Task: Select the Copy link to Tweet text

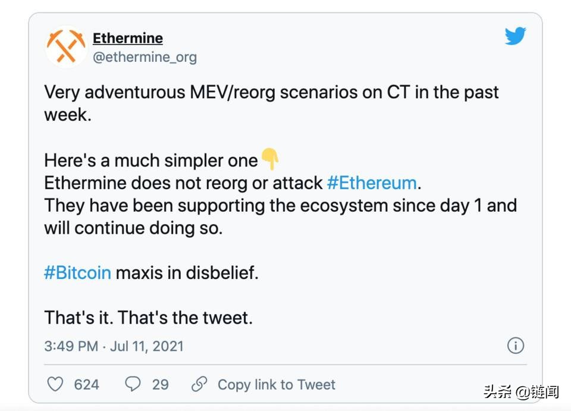Action: click(x=276, y=384)
